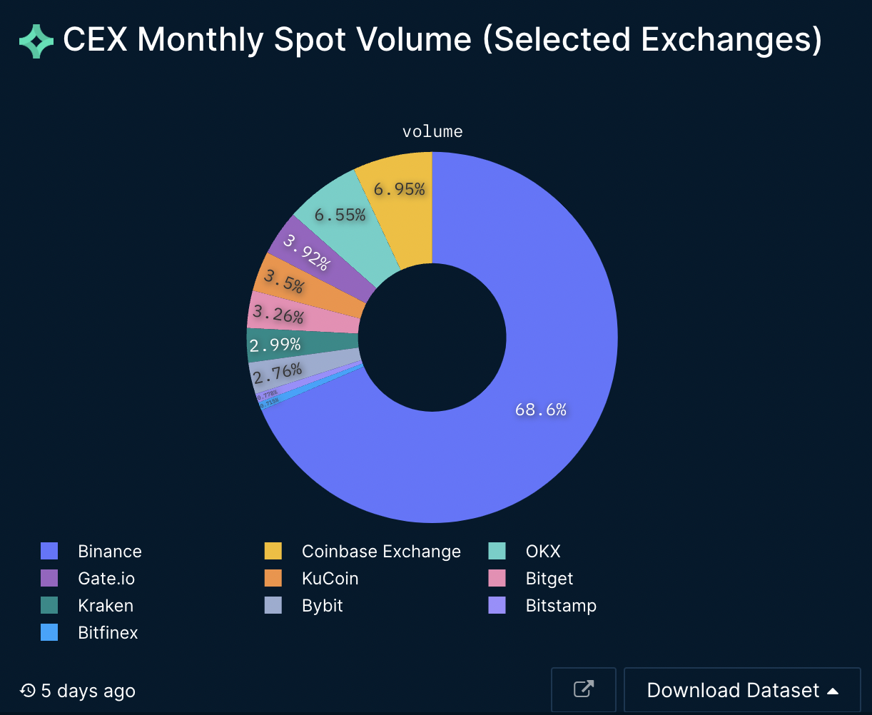Select the 6.55% OKX pie slice
This screenshot has width=872, height=715.
(341, 214)
